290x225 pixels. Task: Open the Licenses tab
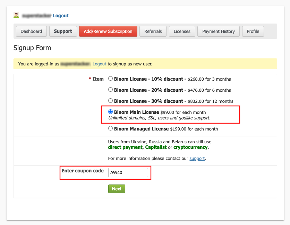tap(182, 31)
